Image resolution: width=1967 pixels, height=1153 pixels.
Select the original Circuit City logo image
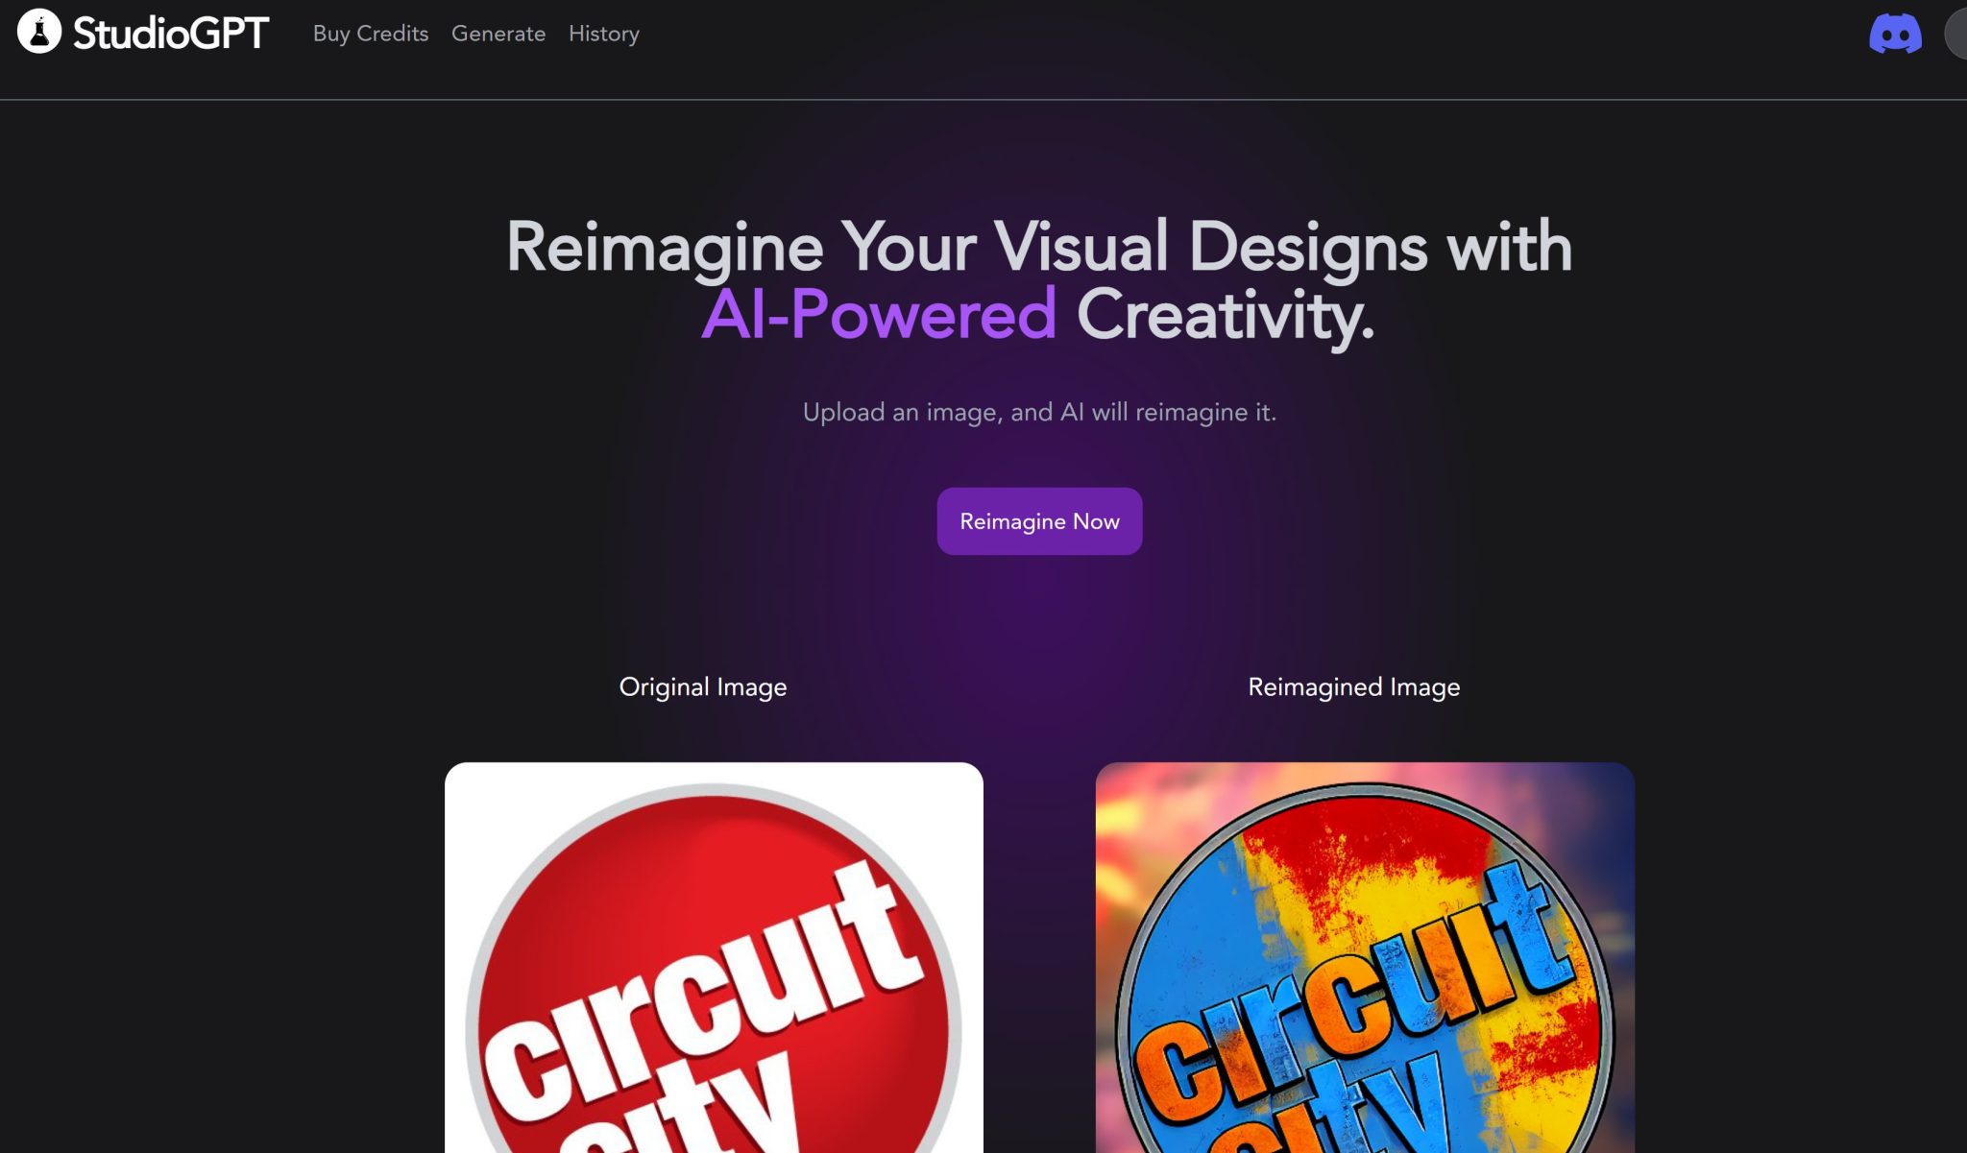[714, 957]
